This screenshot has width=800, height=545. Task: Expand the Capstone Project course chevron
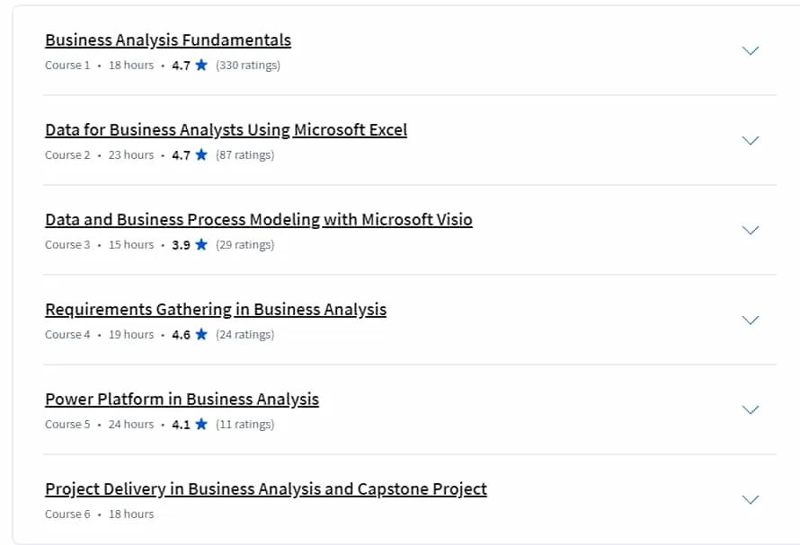750,499
